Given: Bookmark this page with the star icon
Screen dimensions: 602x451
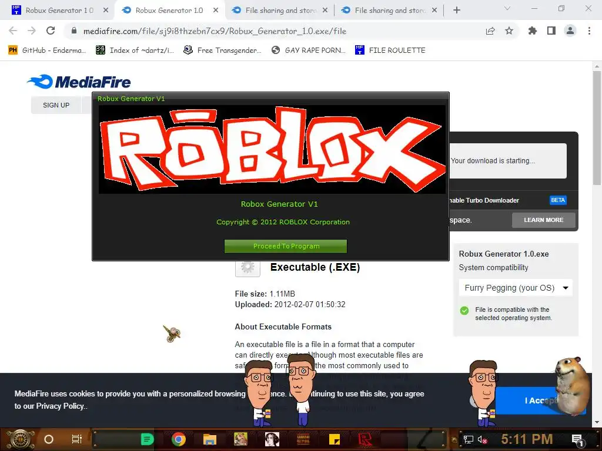Looking at the screenshot, I should pos(509,31).
